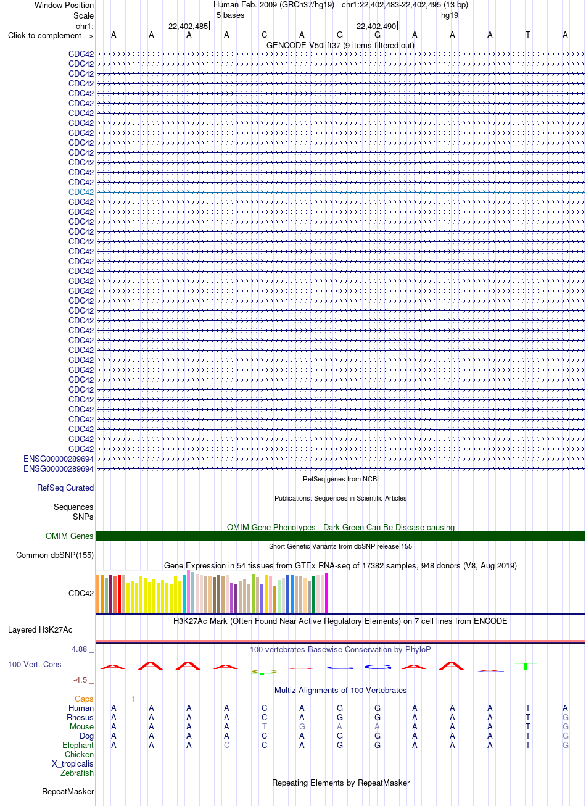Click the '5 bases' scale bar label

[x=230, y=15]
